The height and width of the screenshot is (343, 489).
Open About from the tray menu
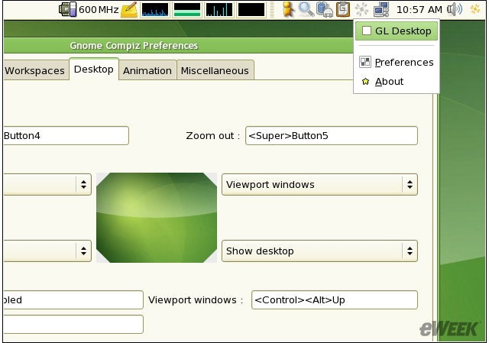(397, 82)
